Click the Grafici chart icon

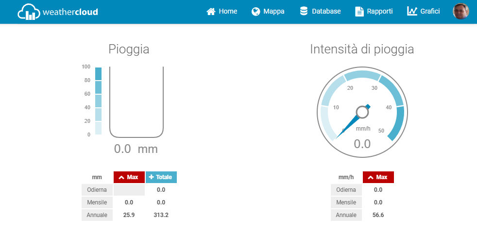coord(412,11)
